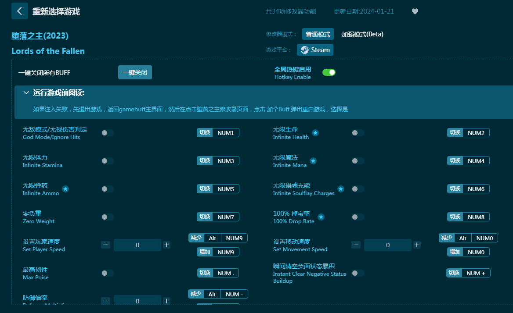The image size is (513, 313).
Task: Click the 更新日期:2024-01-21 text
Action: coord(364,11)
